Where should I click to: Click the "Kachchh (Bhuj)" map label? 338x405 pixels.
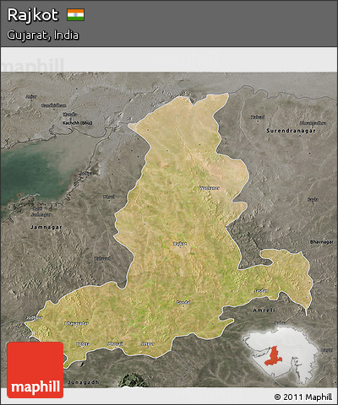78,123
